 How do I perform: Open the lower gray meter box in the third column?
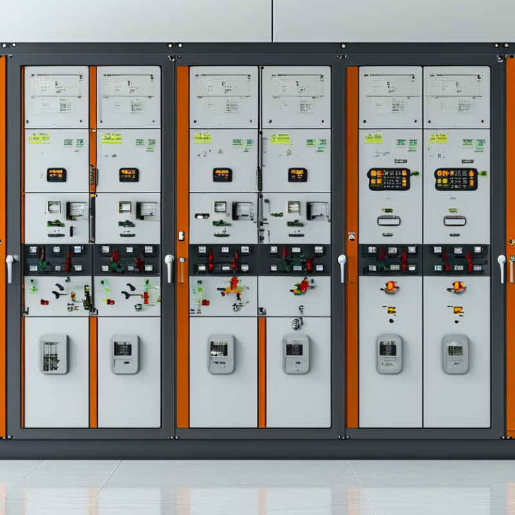(221, 354)
